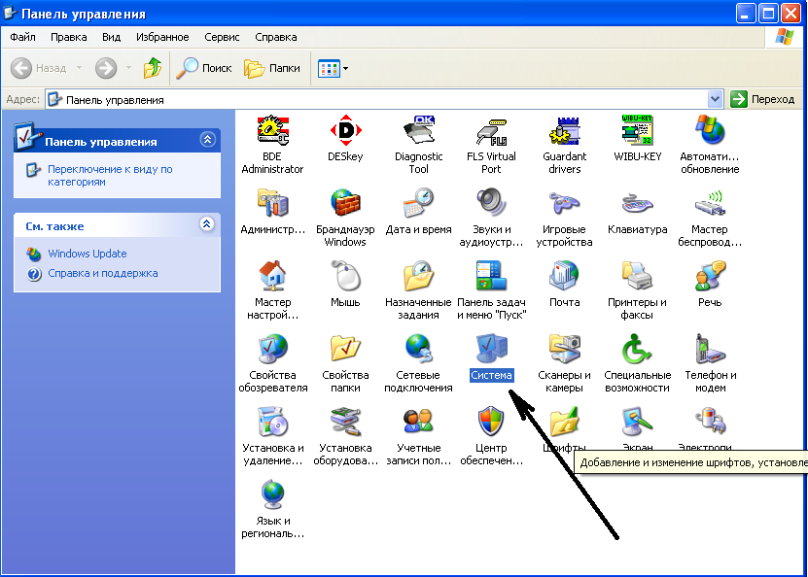This screenshot has width=808, height=577.
Task: Open the Файл menu
Action: point(22,37)
